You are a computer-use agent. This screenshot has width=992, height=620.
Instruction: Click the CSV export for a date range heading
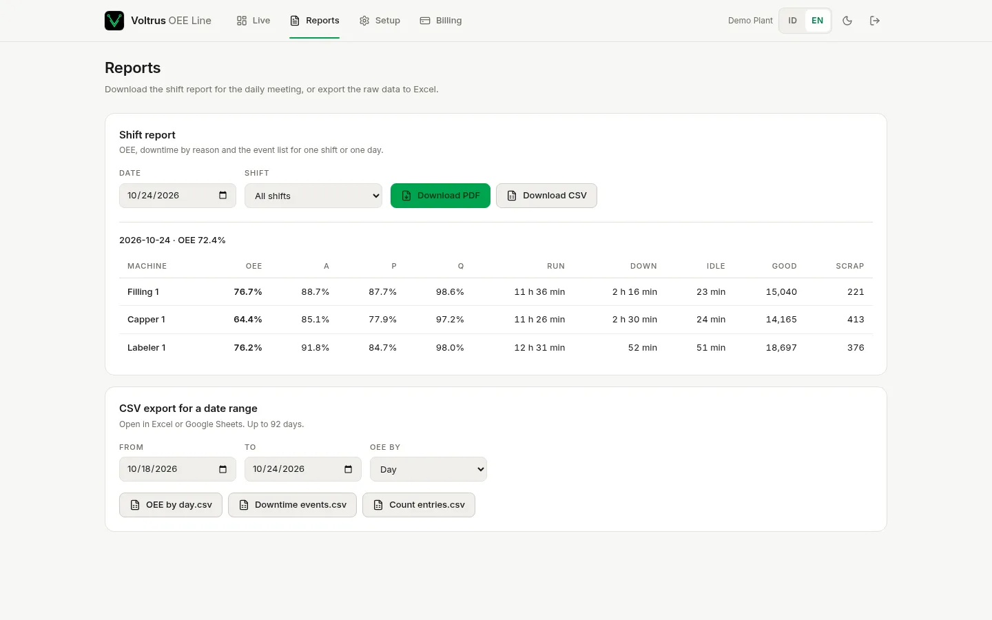188,409
